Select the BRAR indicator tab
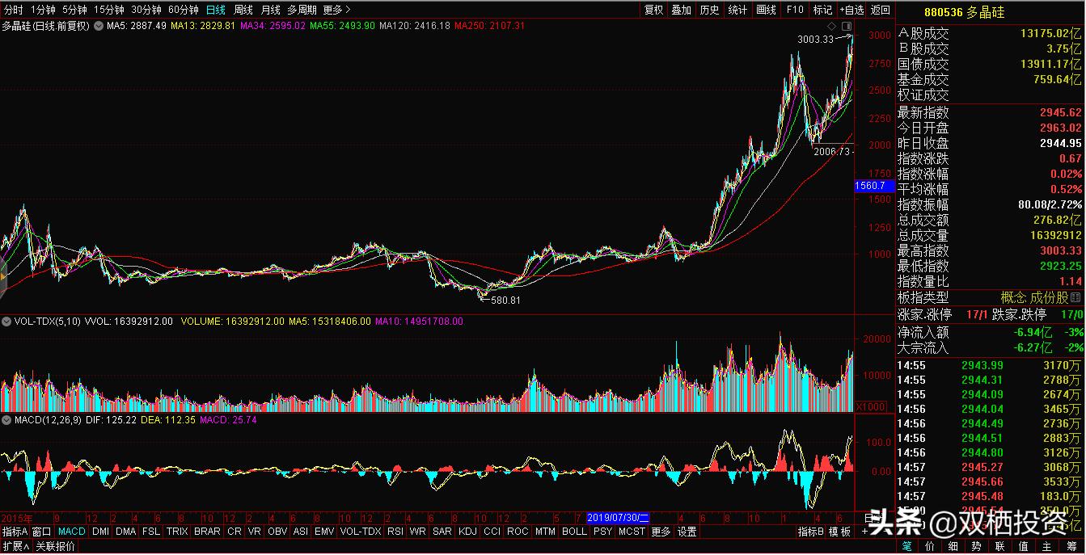The width and height of the screenshot is (1086, 555). (208, 532)
